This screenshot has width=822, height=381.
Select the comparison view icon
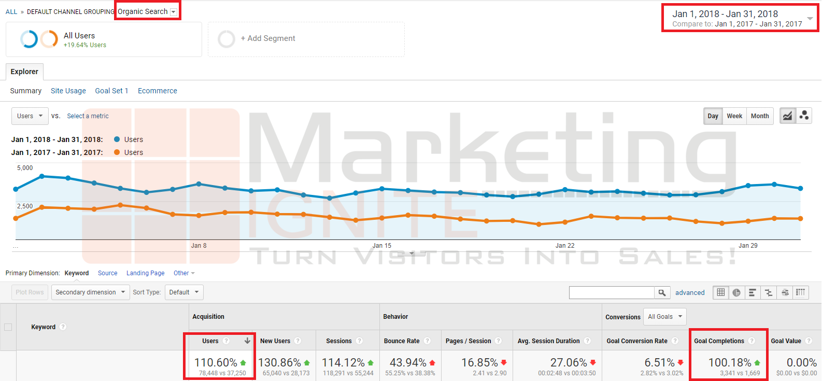pos(769,292)
